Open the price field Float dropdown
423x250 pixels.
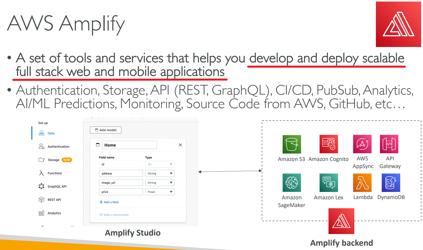(x=159, y=192)
